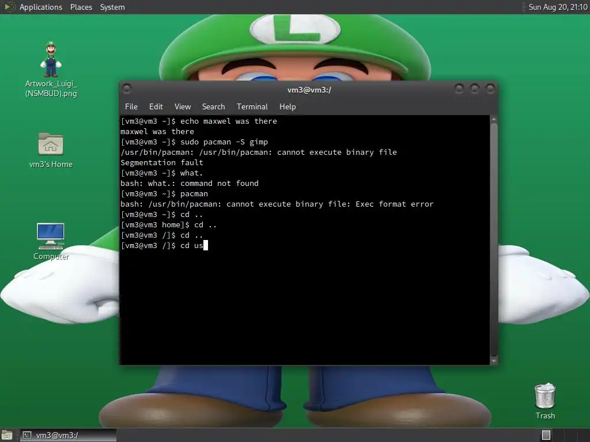Viewport: 590px width, 442px height.
Task: Click the 'Segmentation fault' output line
Action: 162,163
